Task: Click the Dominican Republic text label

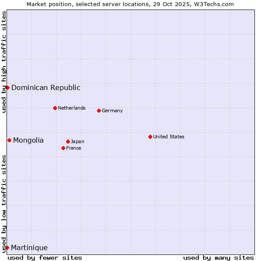Action: 46,87
